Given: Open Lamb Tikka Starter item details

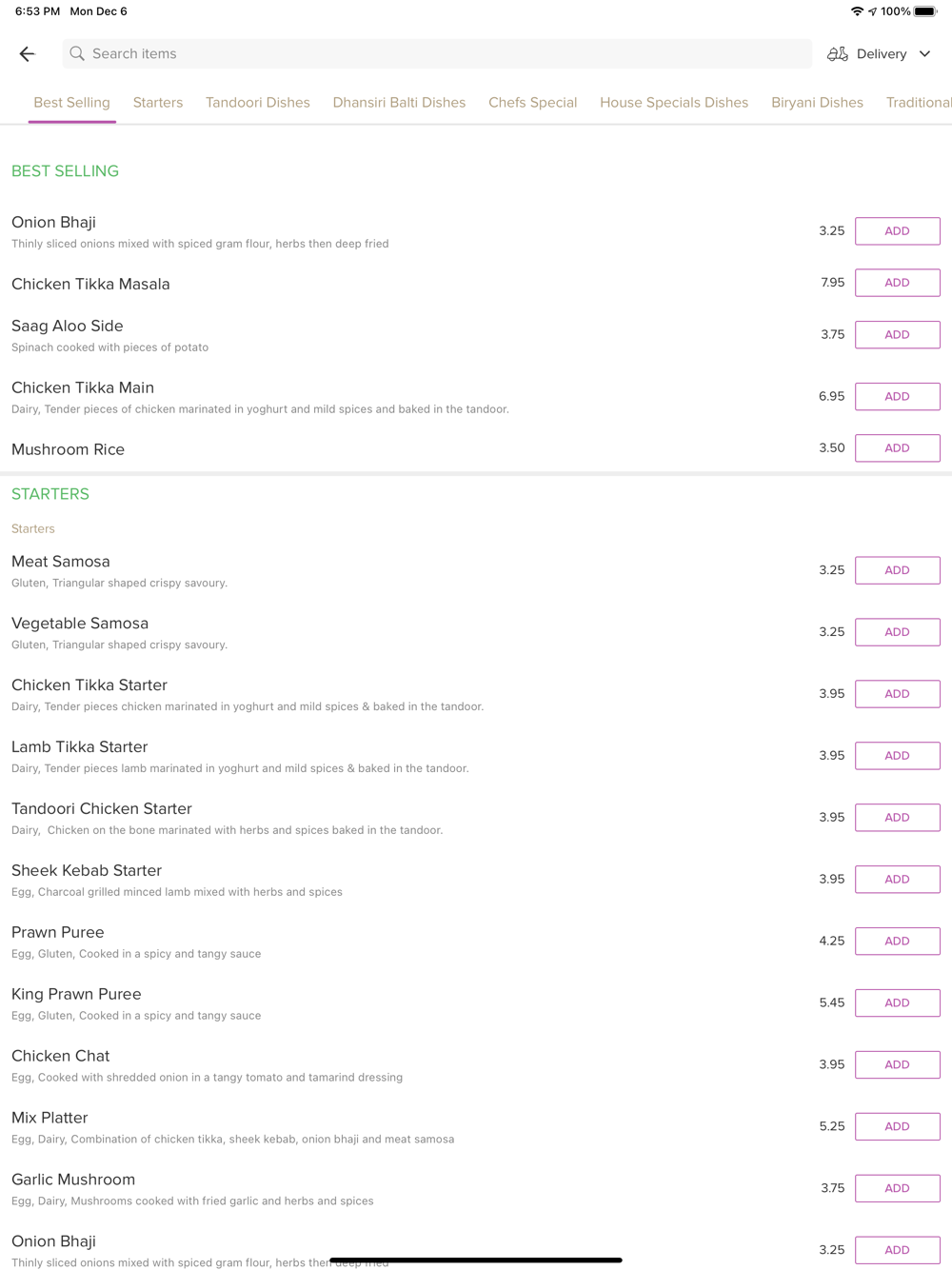Looking at the screenshot, I should pyautogui.click(x=80, y=747).
